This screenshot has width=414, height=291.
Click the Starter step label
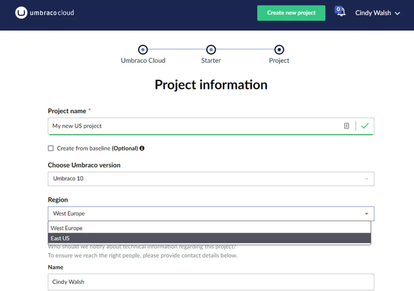tap(211, 60)
